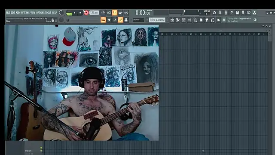Click the step-edit icon left of link icon
Screen dimensions: 275x155
tap(115, 20)
